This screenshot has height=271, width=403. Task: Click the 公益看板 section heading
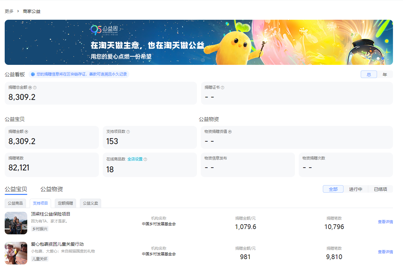pyautogui.click(x=15, y=74)
